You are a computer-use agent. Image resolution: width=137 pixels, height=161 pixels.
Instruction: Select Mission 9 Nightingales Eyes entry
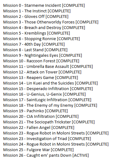[43, 56]
